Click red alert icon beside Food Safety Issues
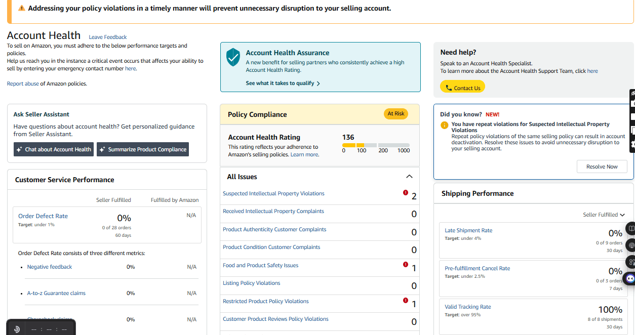This screenshot has width=635, height=335. click(406, 265)
